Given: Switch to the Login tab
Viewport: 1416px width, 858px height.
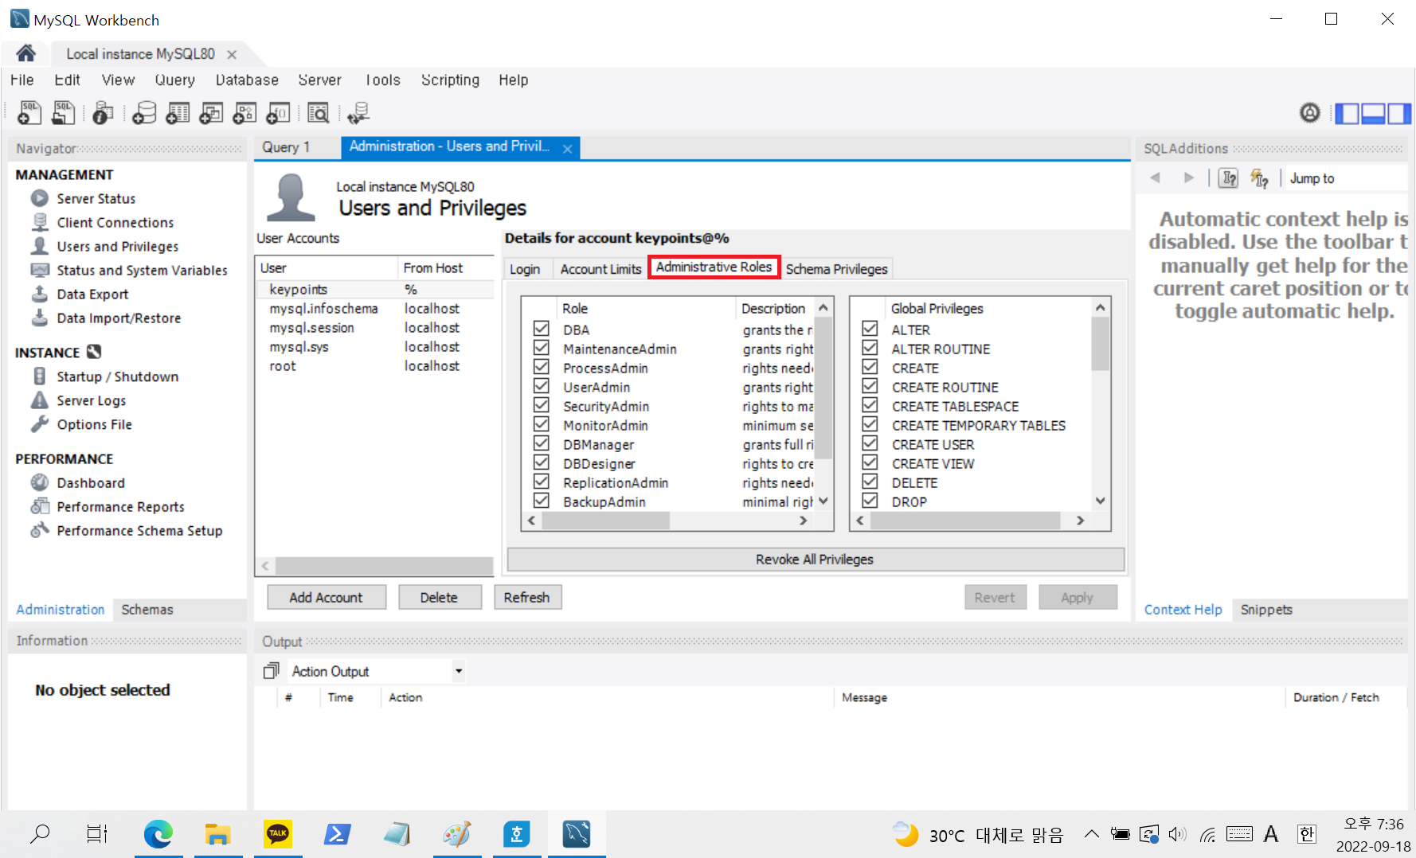Looking at the screenshot, I should point(525,269).
